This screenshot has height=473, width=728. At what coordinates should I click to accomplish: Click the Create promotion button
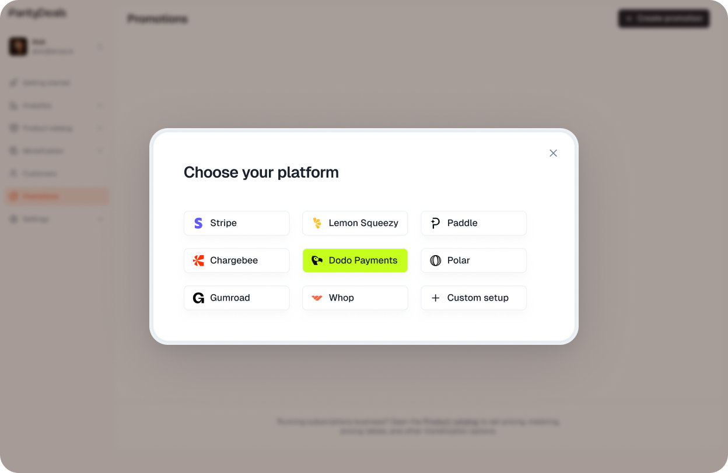point(664,18)
